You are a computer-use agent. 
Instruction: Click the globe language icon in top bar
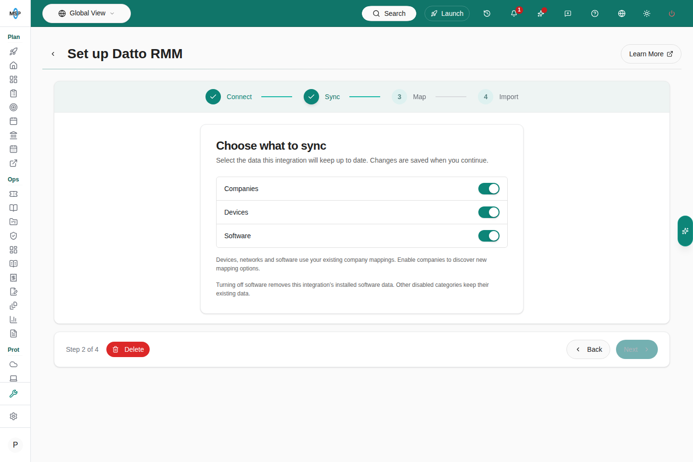pos(622,13)
